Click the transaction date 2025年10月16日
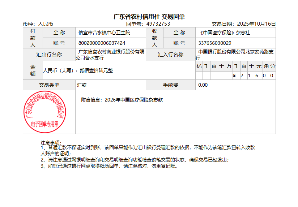This screenshot has height=207, width=298. (x=256, y=24)
